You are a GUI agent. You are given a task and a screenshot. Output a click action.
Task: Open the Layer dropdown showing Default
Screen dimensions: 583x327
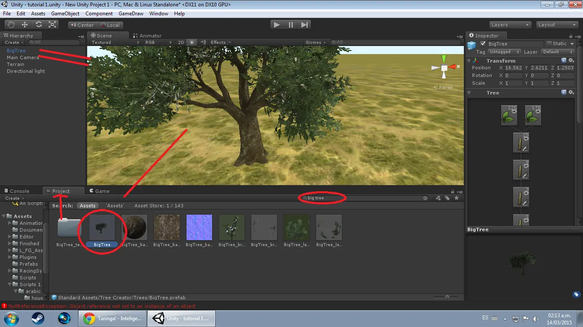[558, 52]
